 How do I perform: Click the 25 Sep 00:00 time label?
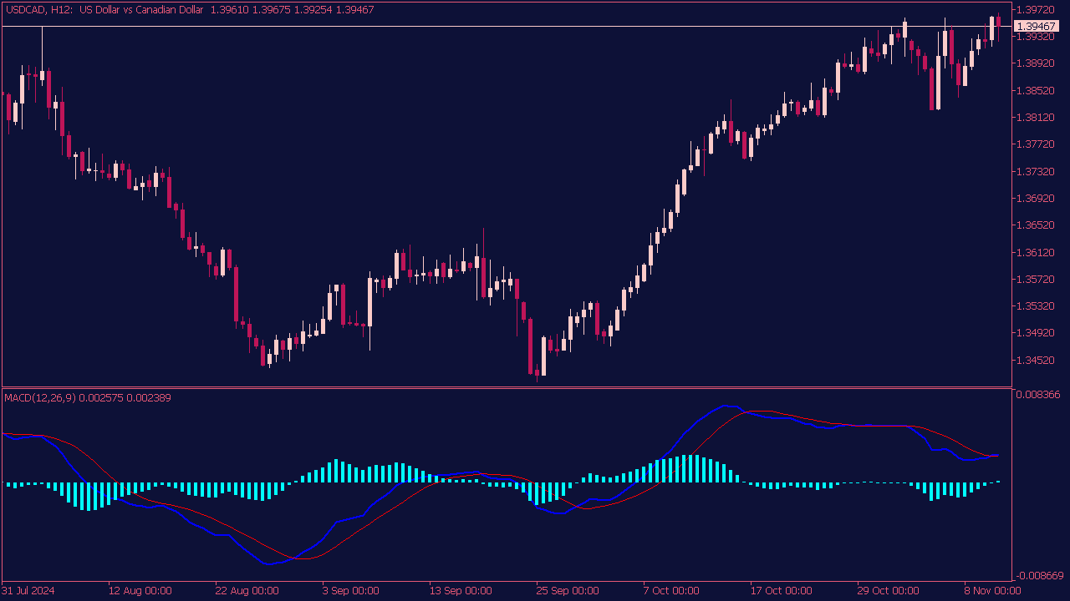[567, 591]
